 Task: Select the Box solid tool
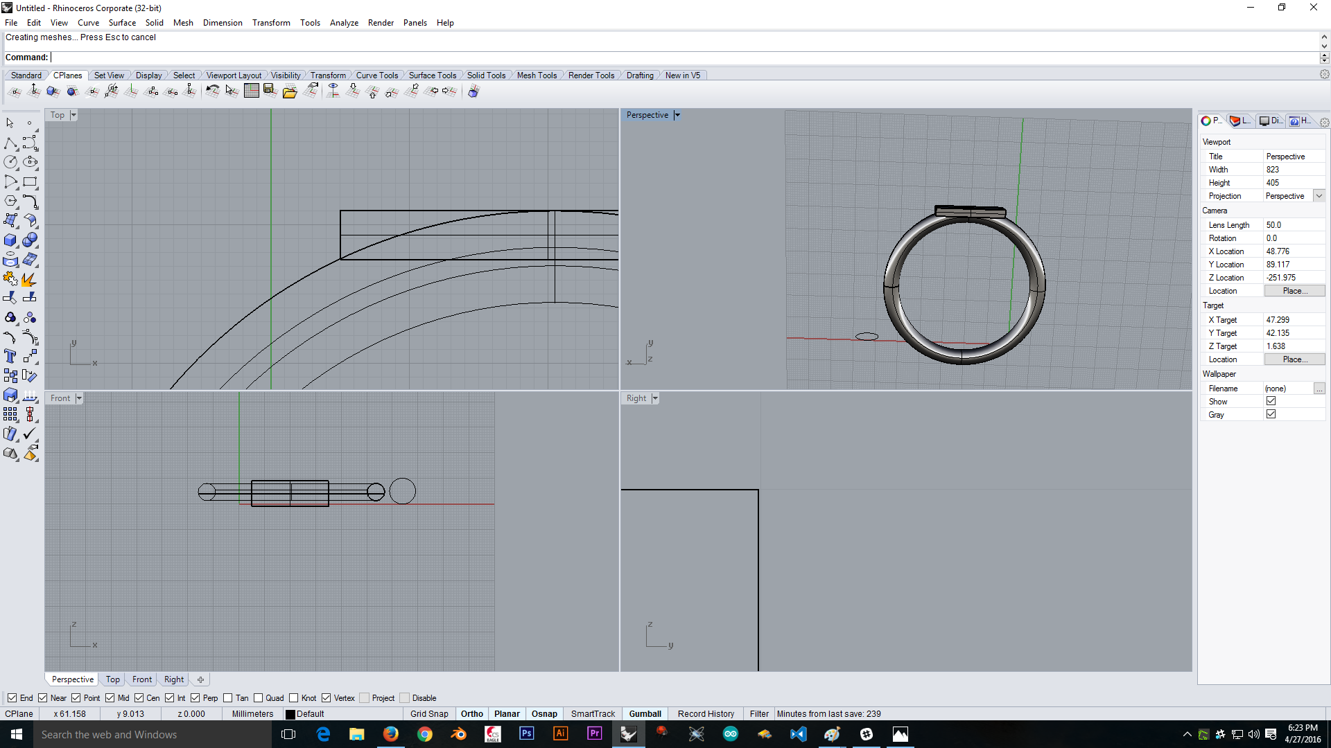(10, 240)
